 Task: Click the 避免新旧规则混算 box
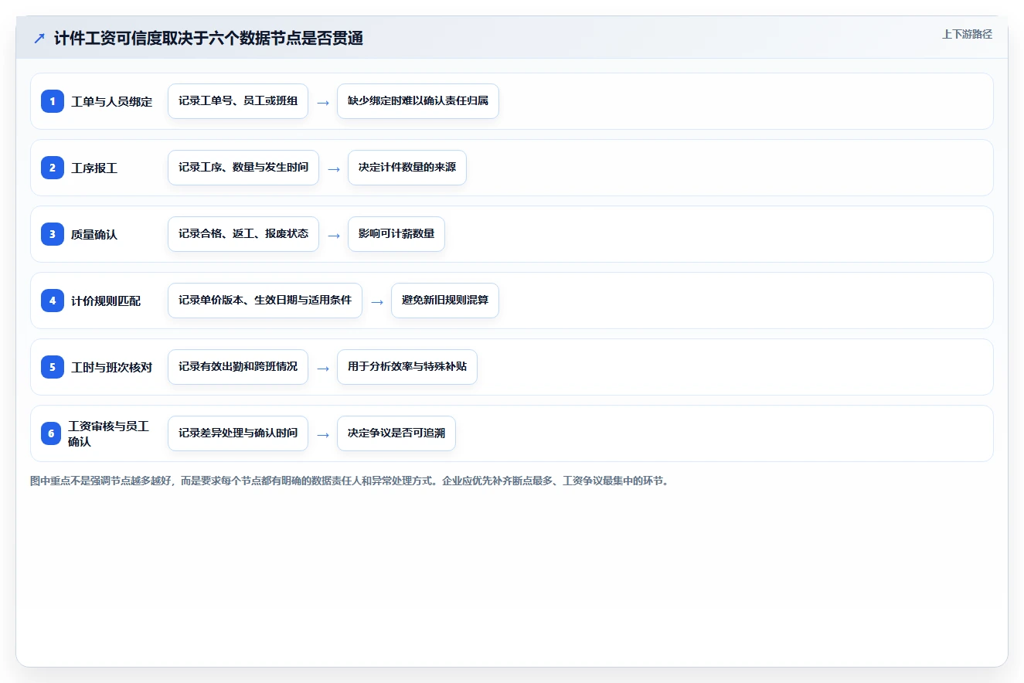pyautogui.click(x=445, y=301)
